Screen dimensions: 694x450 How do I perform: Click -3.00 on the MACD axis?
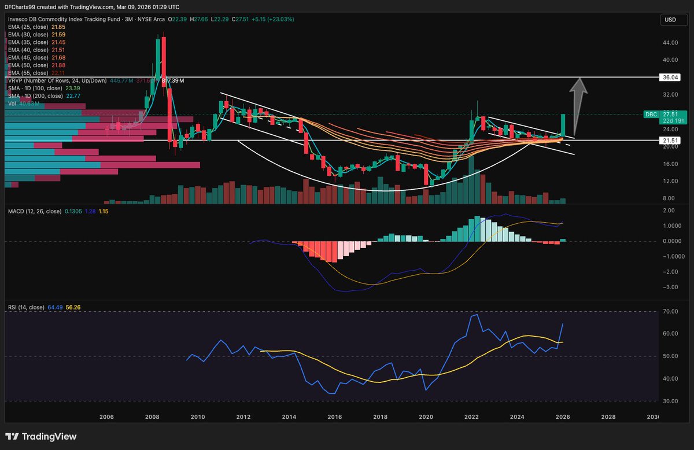[670, 287]
